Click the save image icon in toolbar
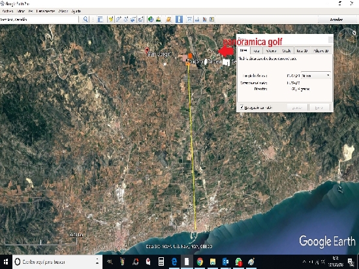359x269 pixels. 204,20
